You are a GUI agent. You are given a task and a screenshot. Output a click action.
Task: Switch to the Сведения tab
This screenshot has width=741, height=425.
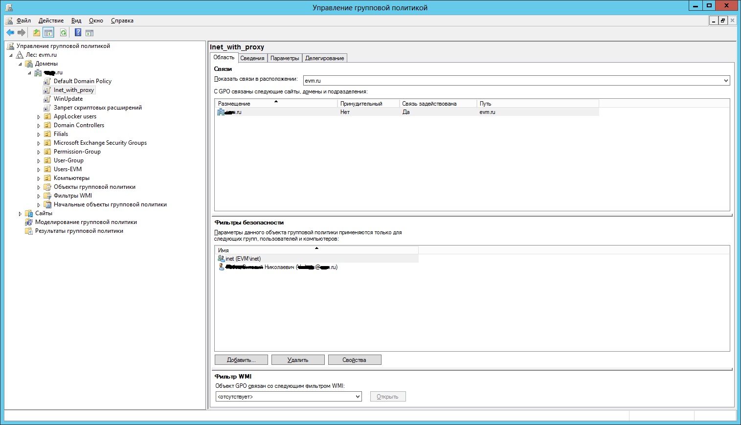coord(252,58)
